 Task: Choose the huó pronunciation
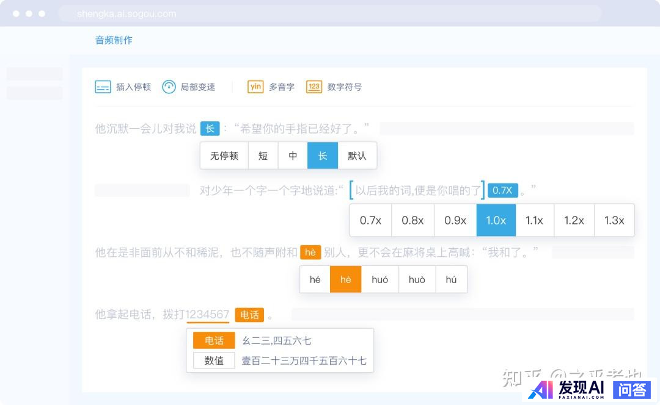[380, 279]
